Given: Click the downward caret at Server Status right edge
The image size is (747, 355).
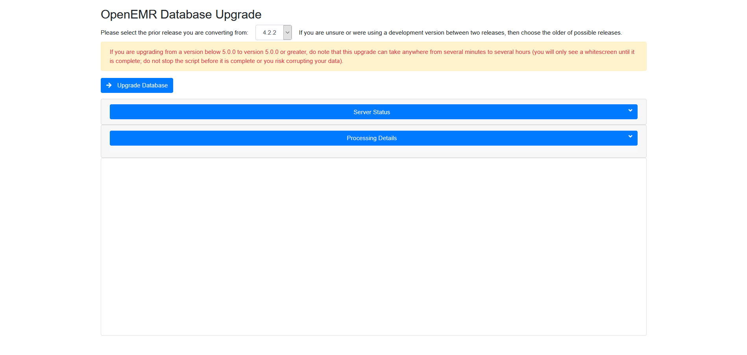Looking at the screenshot, I should [630, 110].
